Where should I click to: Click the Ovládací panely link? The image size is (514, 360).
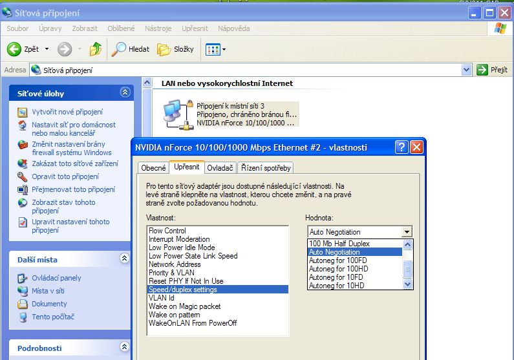(56, 278)
